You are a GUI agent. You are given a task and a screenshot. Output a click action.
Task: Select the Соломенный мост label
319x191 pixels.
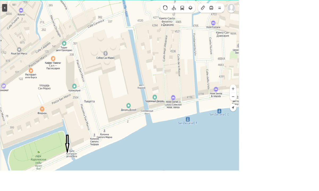[x=147, y=112]
